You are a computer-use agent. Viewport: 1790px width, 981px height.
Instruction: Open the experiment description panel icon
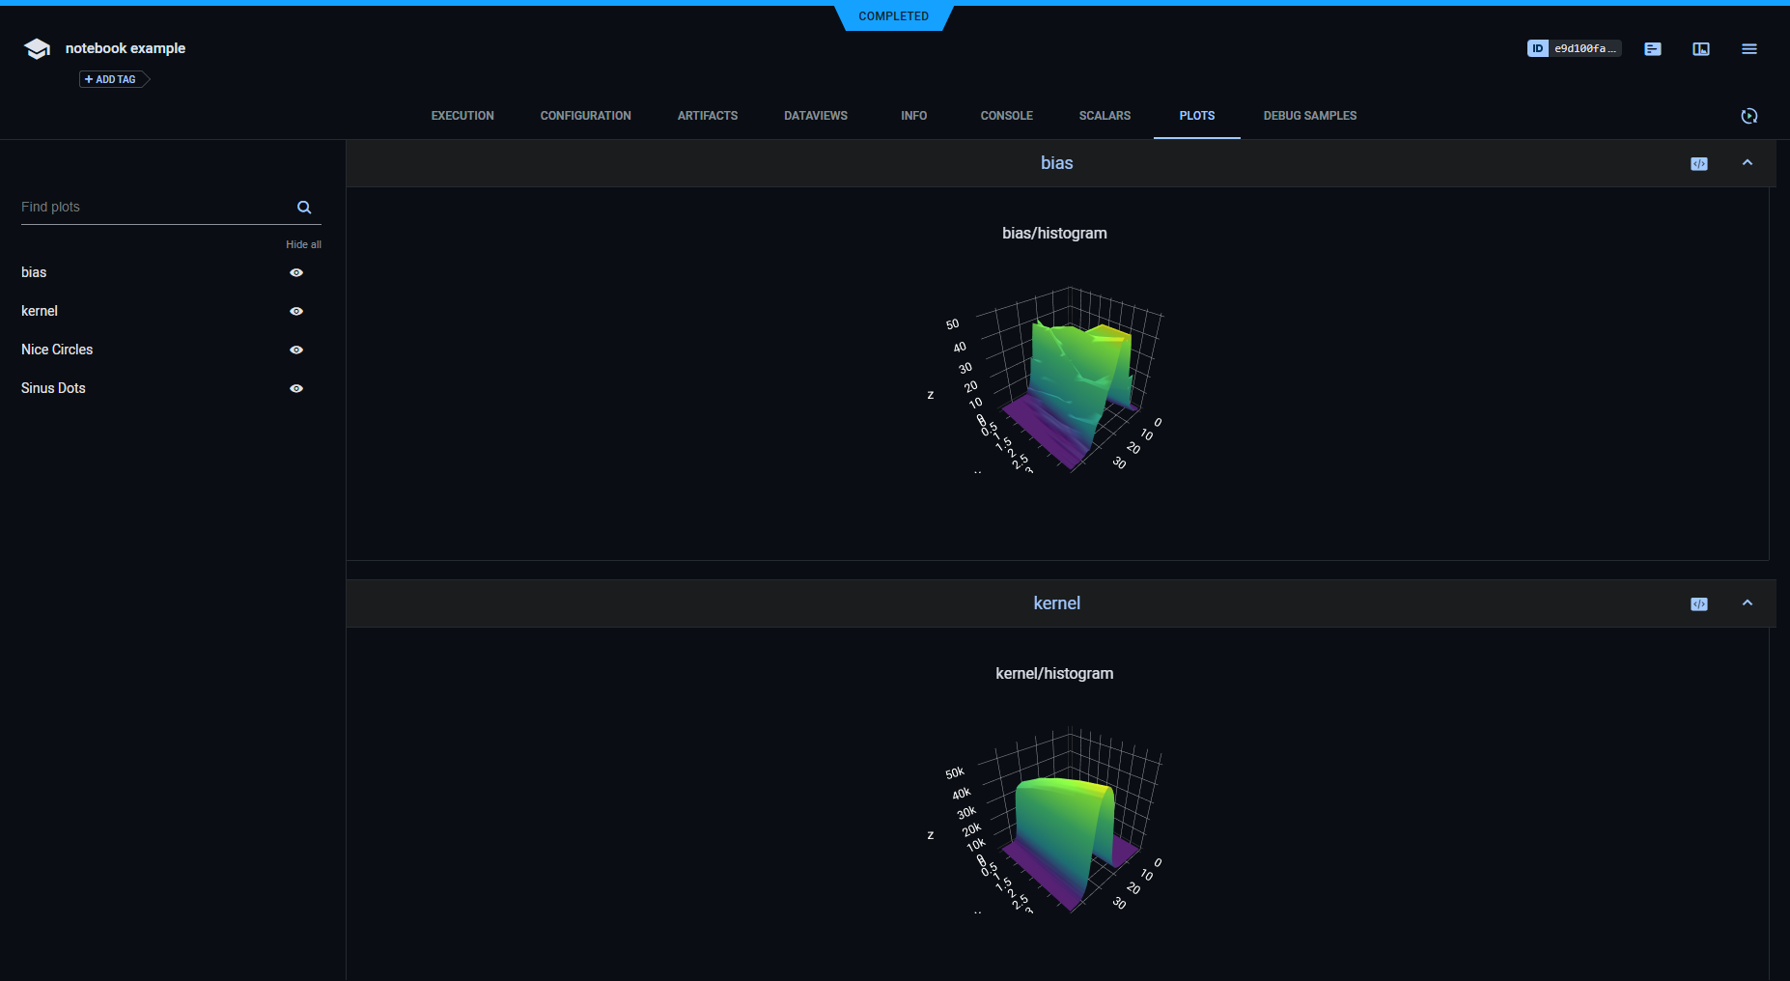pos(1652,49)
